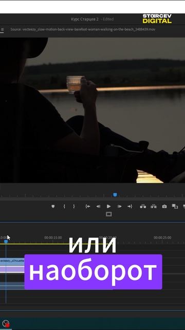The width and height of the screenshot is (185, 330).
Task: Click the 00:00:15:00 timeline ruler mark
Action: (53, 238)
